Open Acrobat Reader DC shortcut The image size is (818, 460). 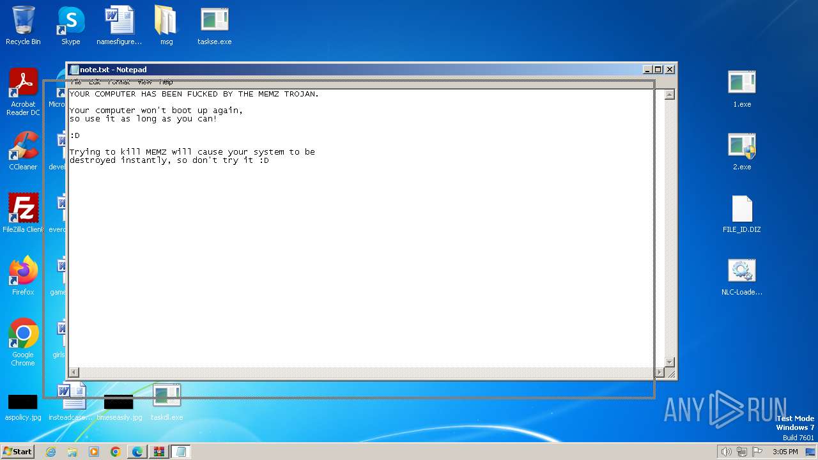click(23, 92)
